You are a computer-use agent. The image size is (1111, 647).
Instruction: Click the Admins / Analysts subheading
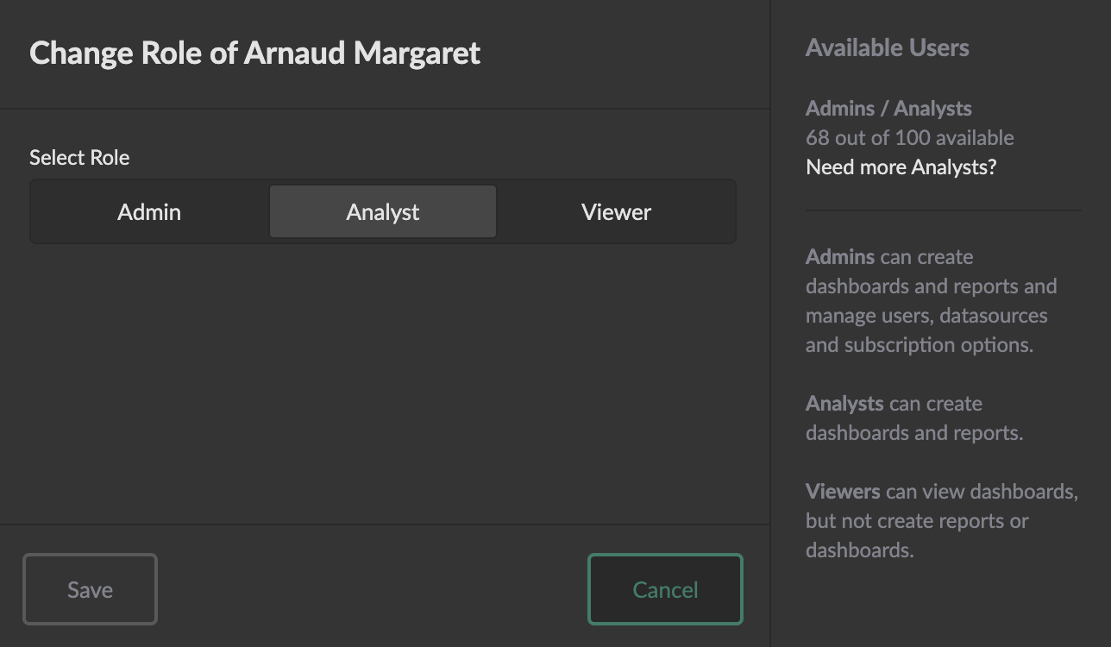point(888,109)
